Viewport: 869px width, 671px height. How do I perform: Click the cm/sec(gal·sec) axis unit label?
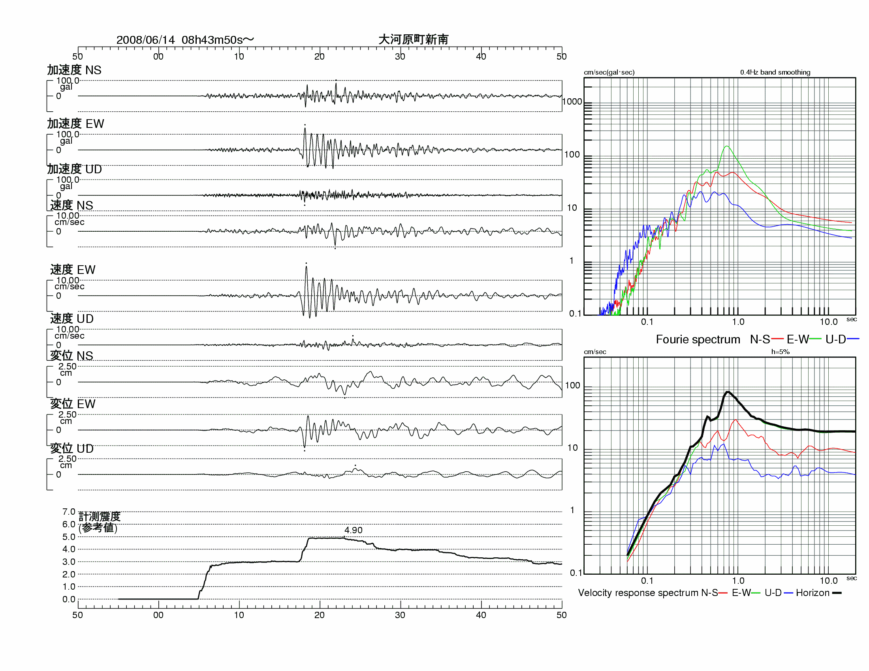click(x=609, y=72)
